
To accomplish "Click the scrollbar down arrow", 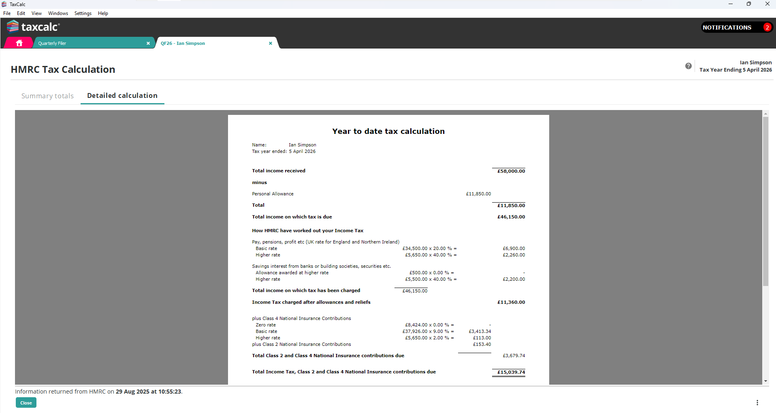I will (x=765, y=381).
